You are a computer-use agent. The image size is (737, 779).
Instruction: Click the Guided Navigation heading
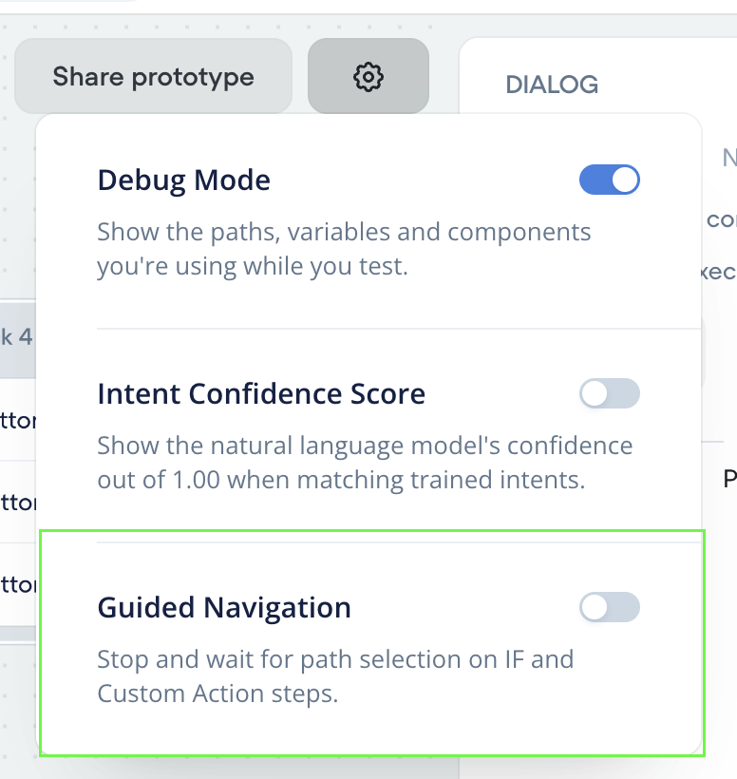(224, 608)
